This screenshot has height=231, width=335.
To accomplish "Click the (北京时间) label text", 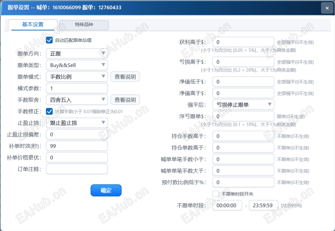I will [x=291, y=206].
